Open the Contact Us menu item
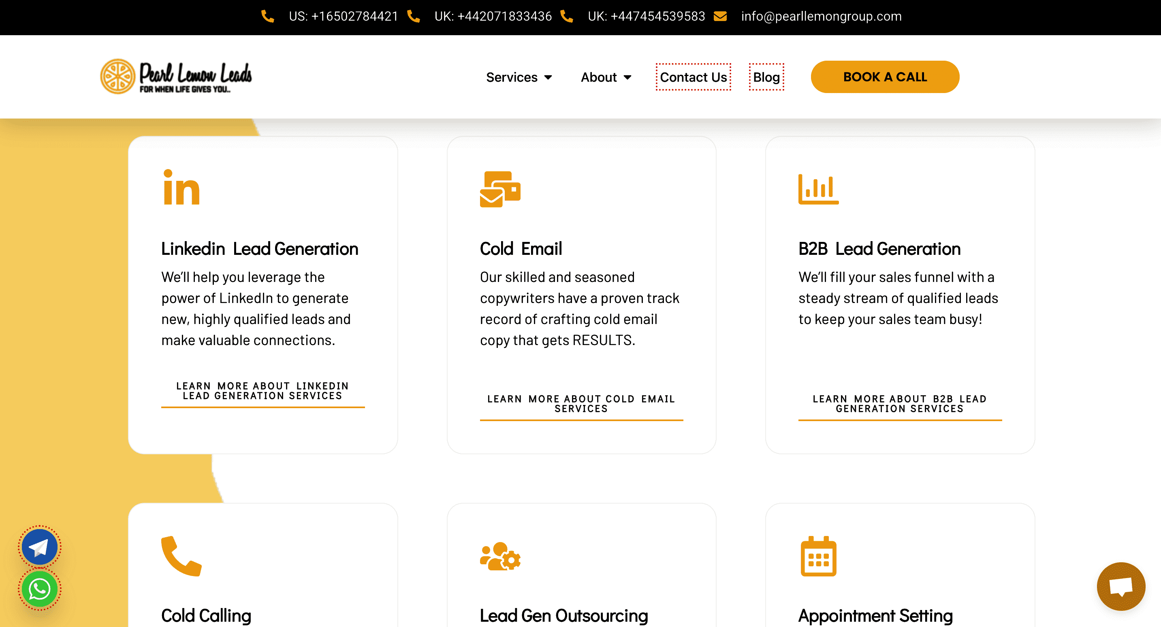1161x627 pixels. coord(693,77)
